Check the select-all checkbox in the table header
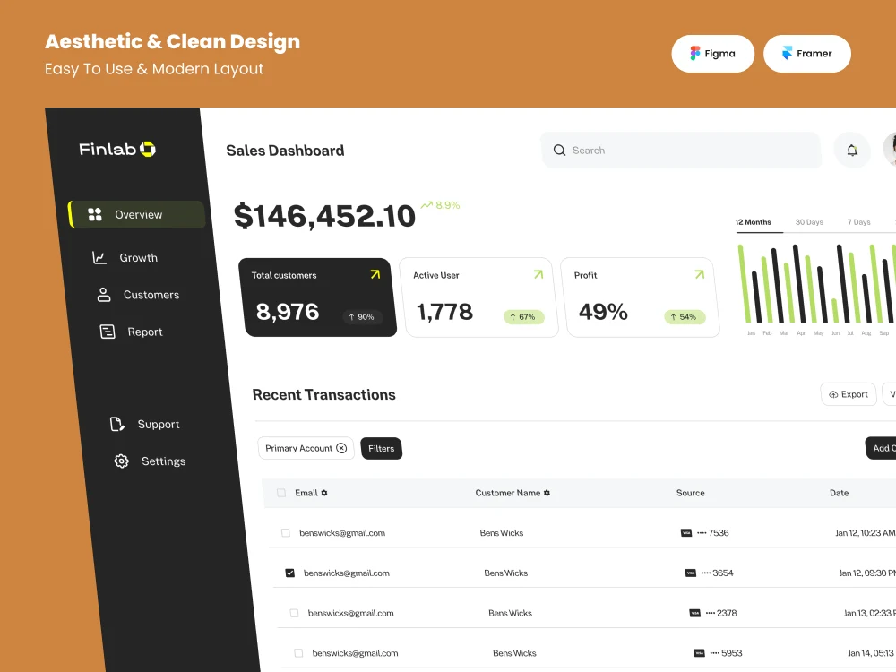 (280, 493)
